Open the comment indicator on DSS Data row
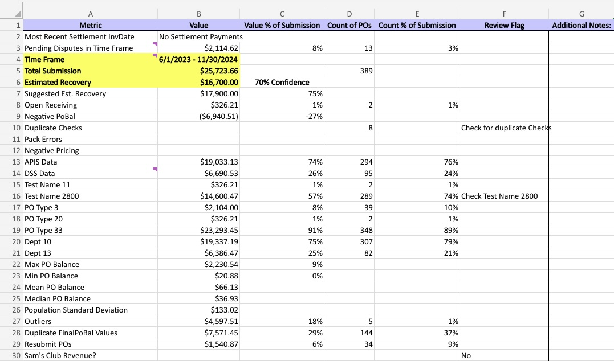The height and width of the screenshot is (361, 614). pos(154,170)
